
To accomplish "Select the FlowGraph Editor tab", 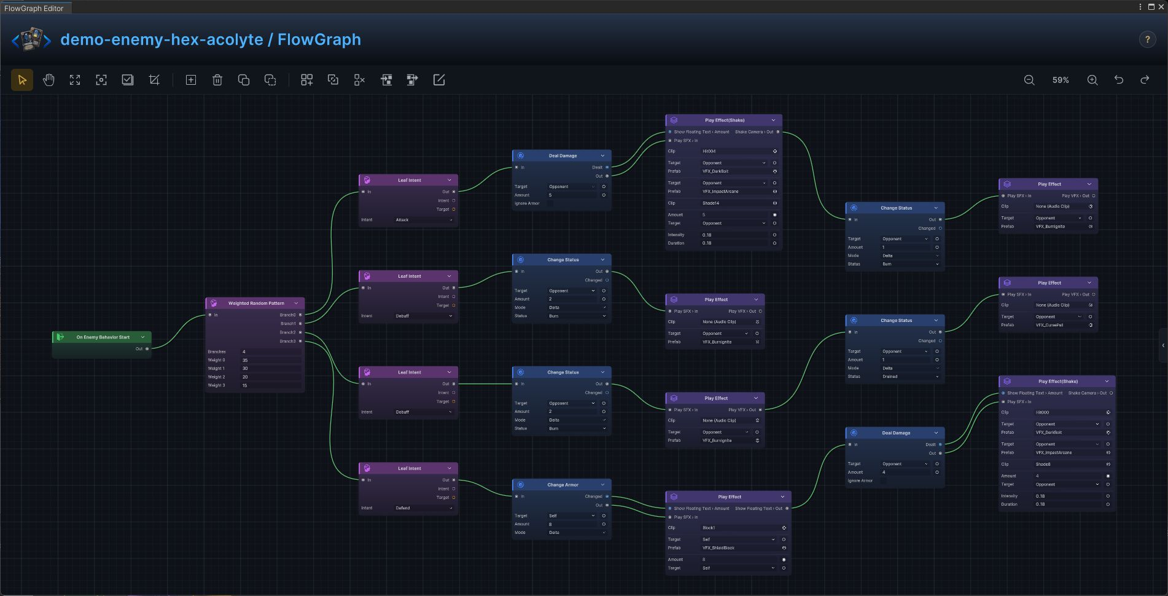I will click(36, 8).
